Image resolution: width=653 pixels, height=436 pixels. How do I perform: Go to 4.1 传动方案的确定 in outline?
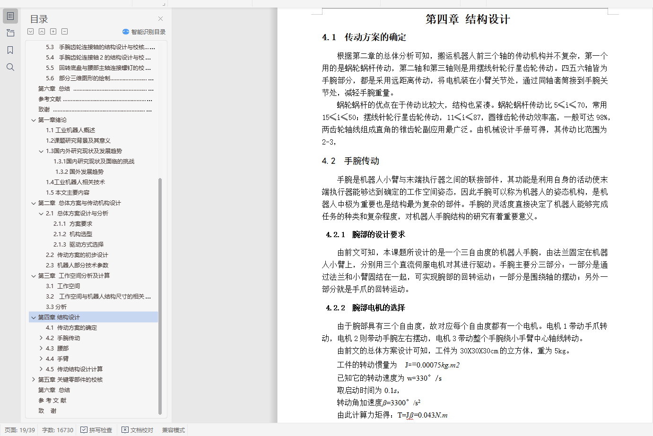71,328
